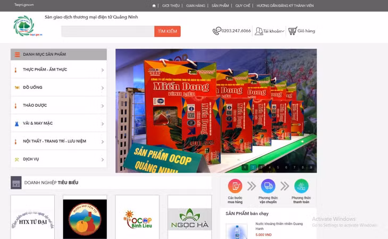Click the tools icon beside DỊCH VỤ

(x=17, y=160)
